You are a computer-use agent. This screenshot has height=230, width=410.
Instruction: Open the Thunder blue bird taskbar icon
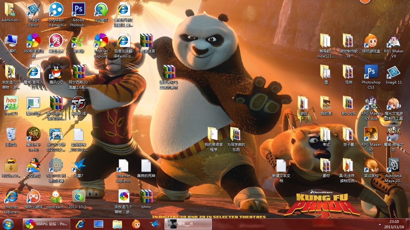154,224
